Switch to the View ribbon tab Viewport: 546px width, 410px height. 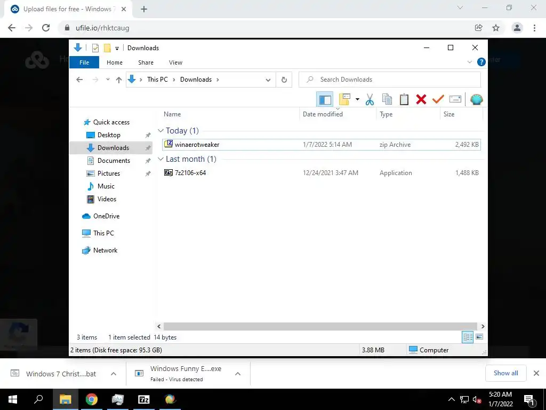(175, 62)
